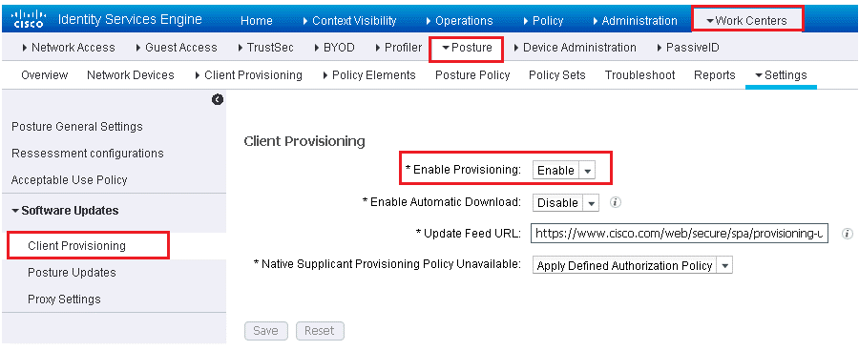Image resolution: width=859 pixels, height=351 pixels.
Task: Expand the Client Provisioning top submenu
Action: click(248, 75)
